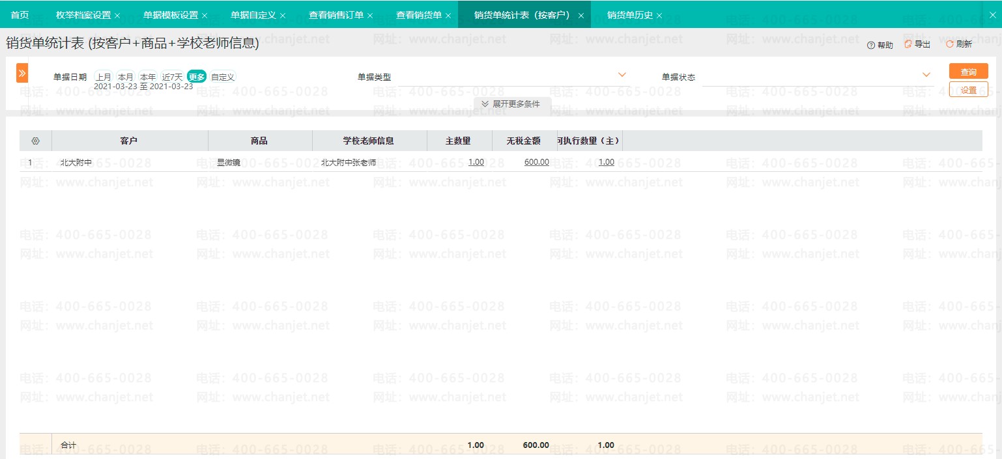Close the 单据模板设置 tab

coord(205,15)
